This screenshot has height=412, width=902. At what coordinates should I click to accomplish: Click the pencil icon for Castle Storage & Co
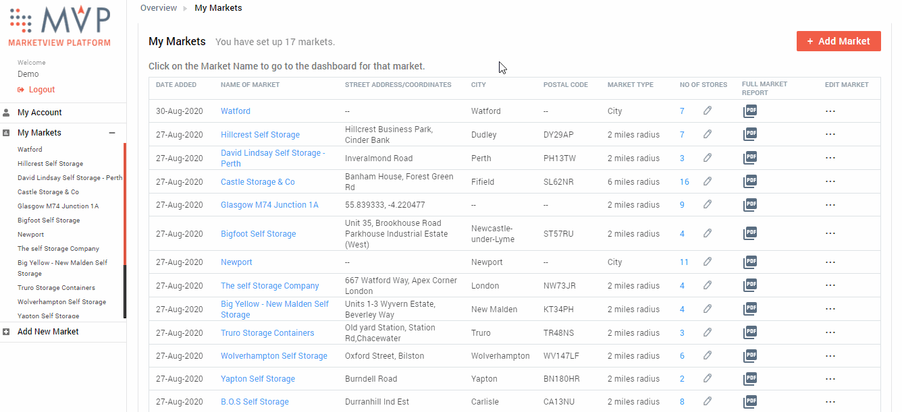pos(708,181)
